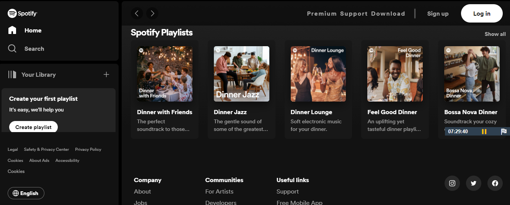This screenshot has height=205, width=510.
Task: Open the Privacy Policy link
Action: tap(88, 149)
